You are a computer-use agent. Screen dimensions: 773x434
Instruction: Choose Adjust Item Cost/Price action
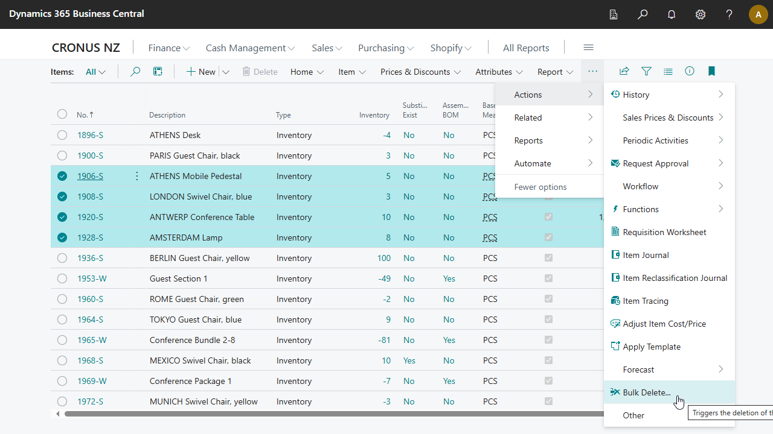[669, 324]
